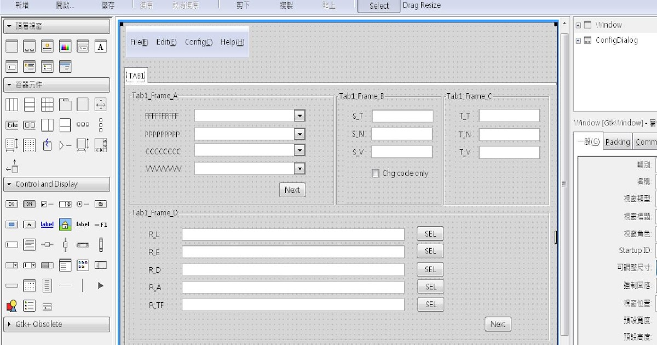
Task: Click the T_N input field
Action: (509, 134)
